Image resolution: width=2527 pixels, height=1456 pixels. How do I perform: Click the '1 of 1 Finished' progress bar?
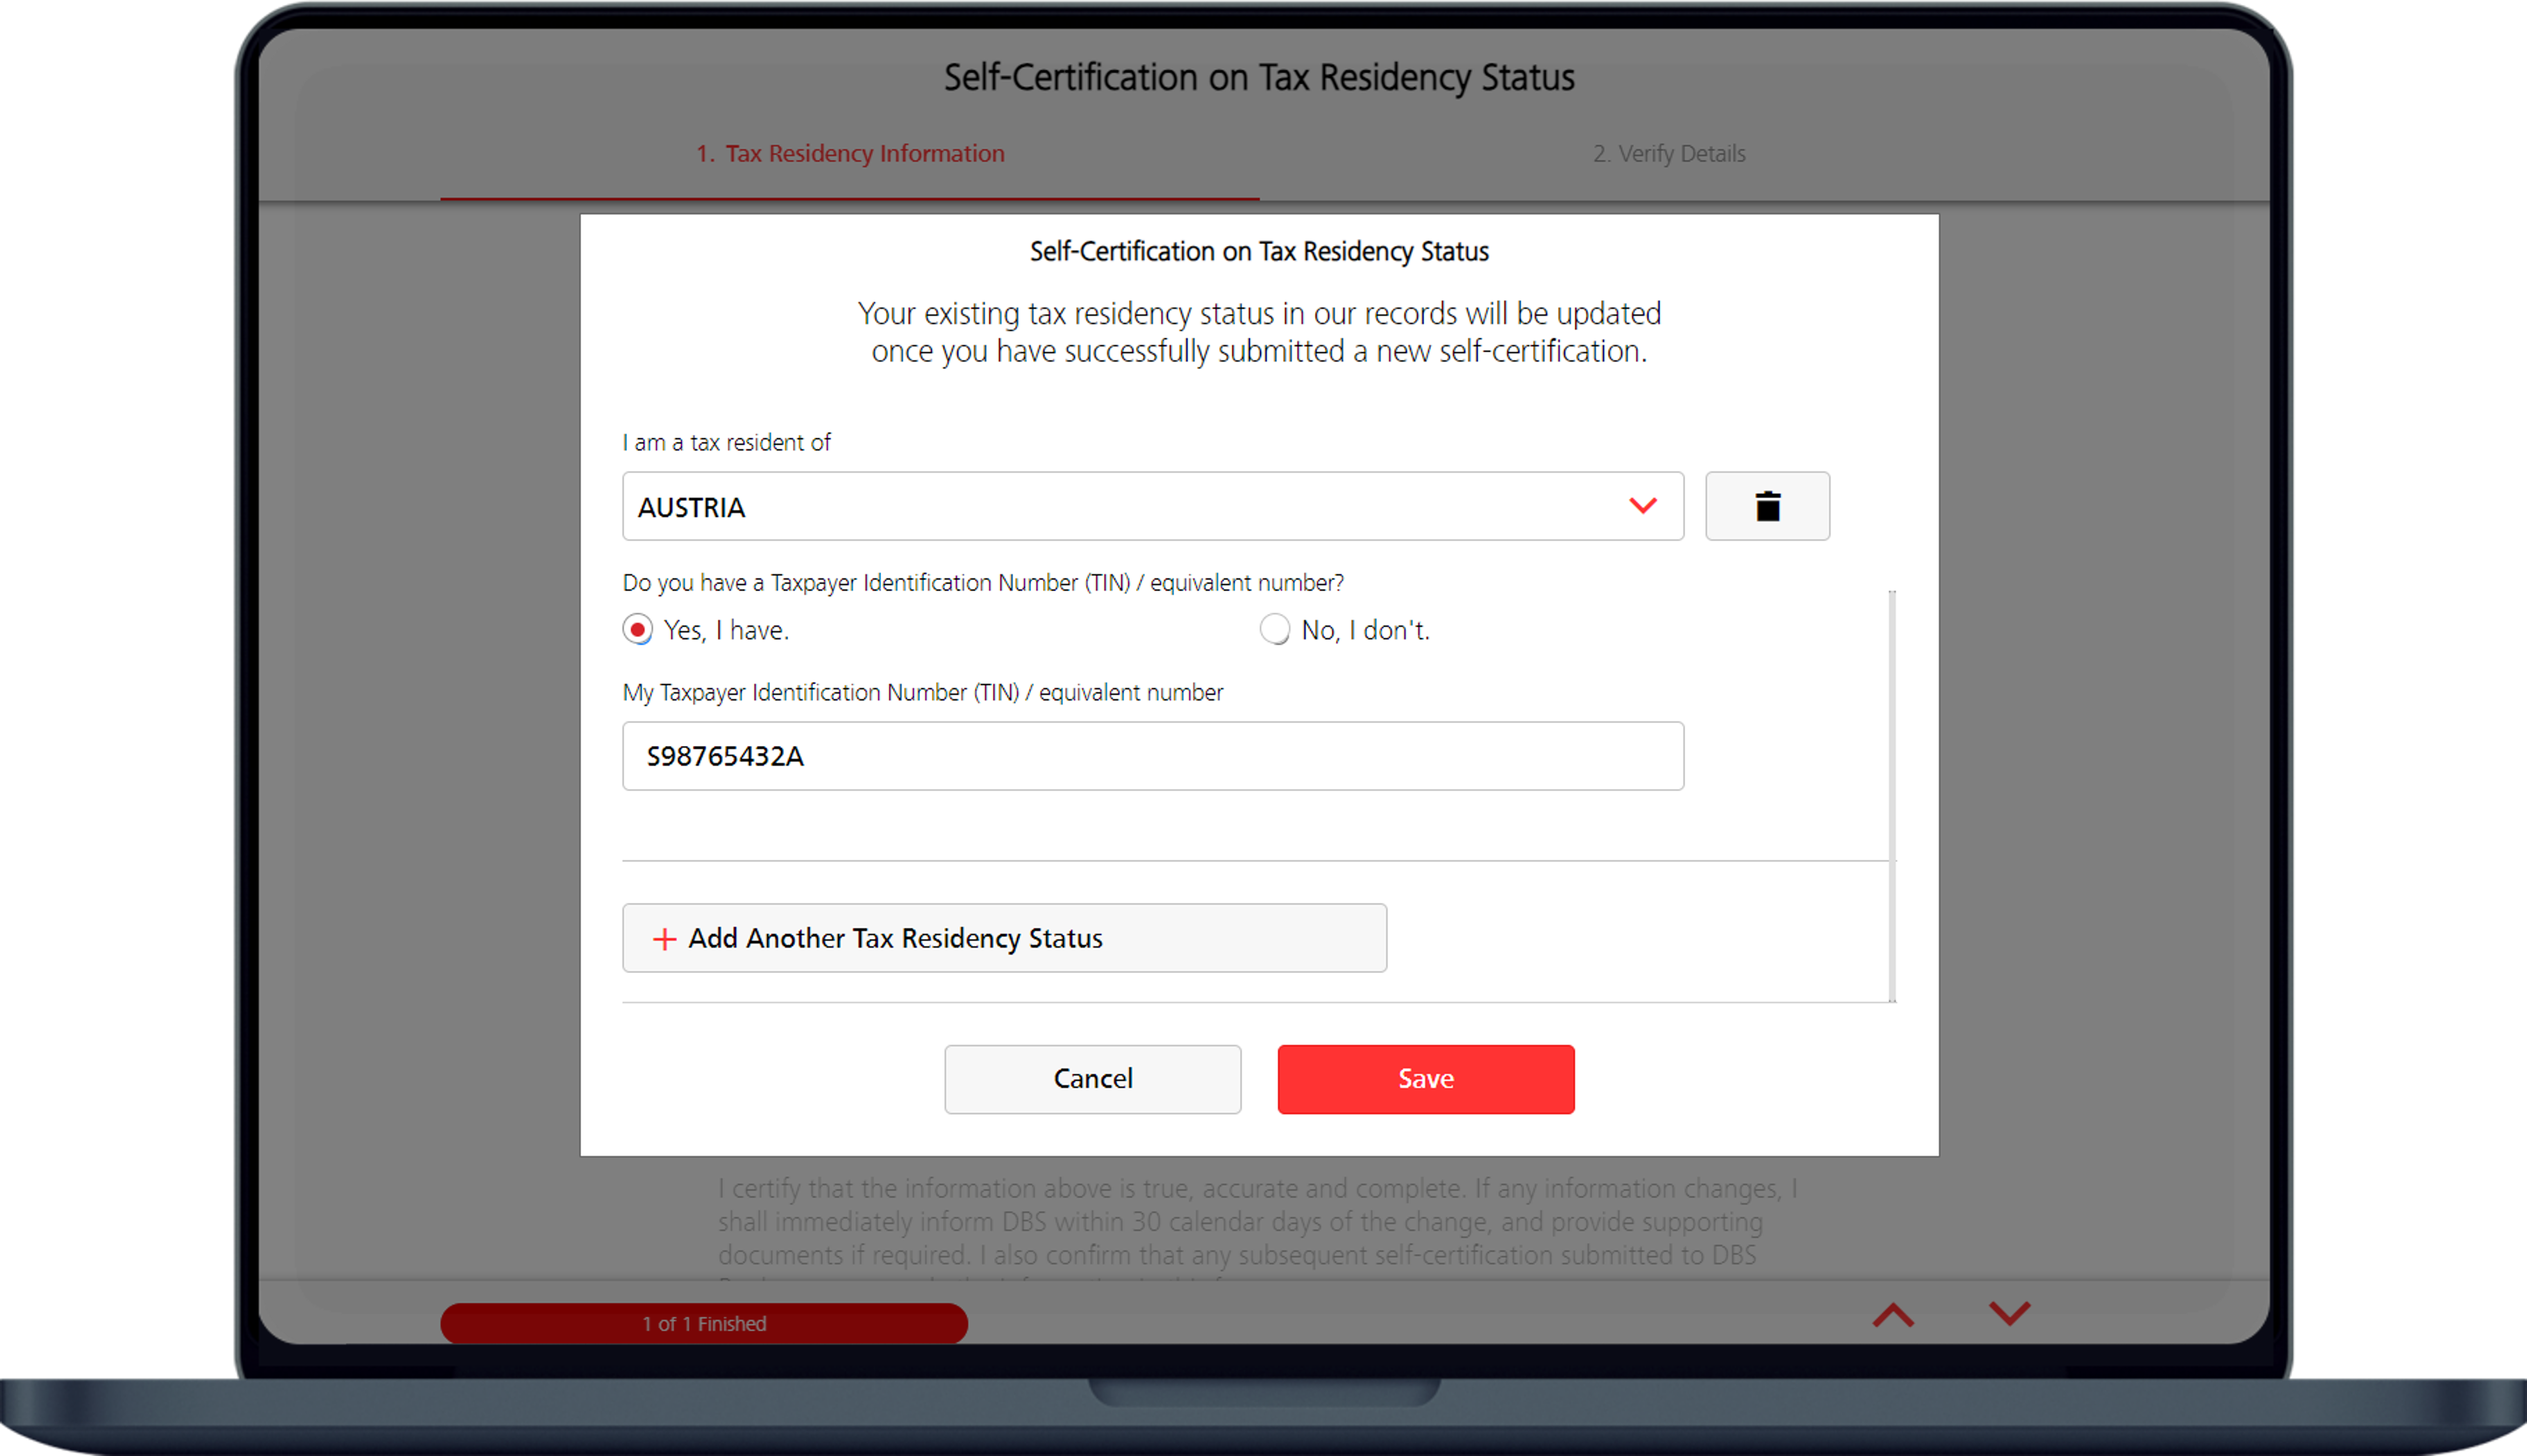(704, 1323)
